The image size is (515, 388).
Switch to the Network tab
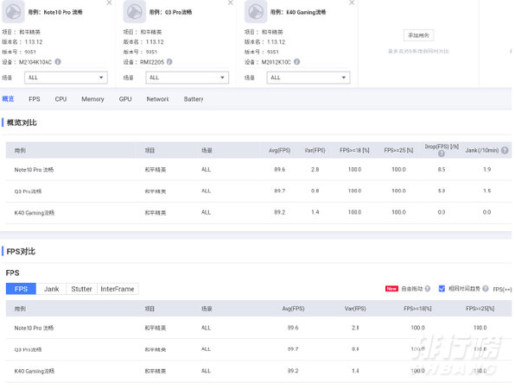157,99
